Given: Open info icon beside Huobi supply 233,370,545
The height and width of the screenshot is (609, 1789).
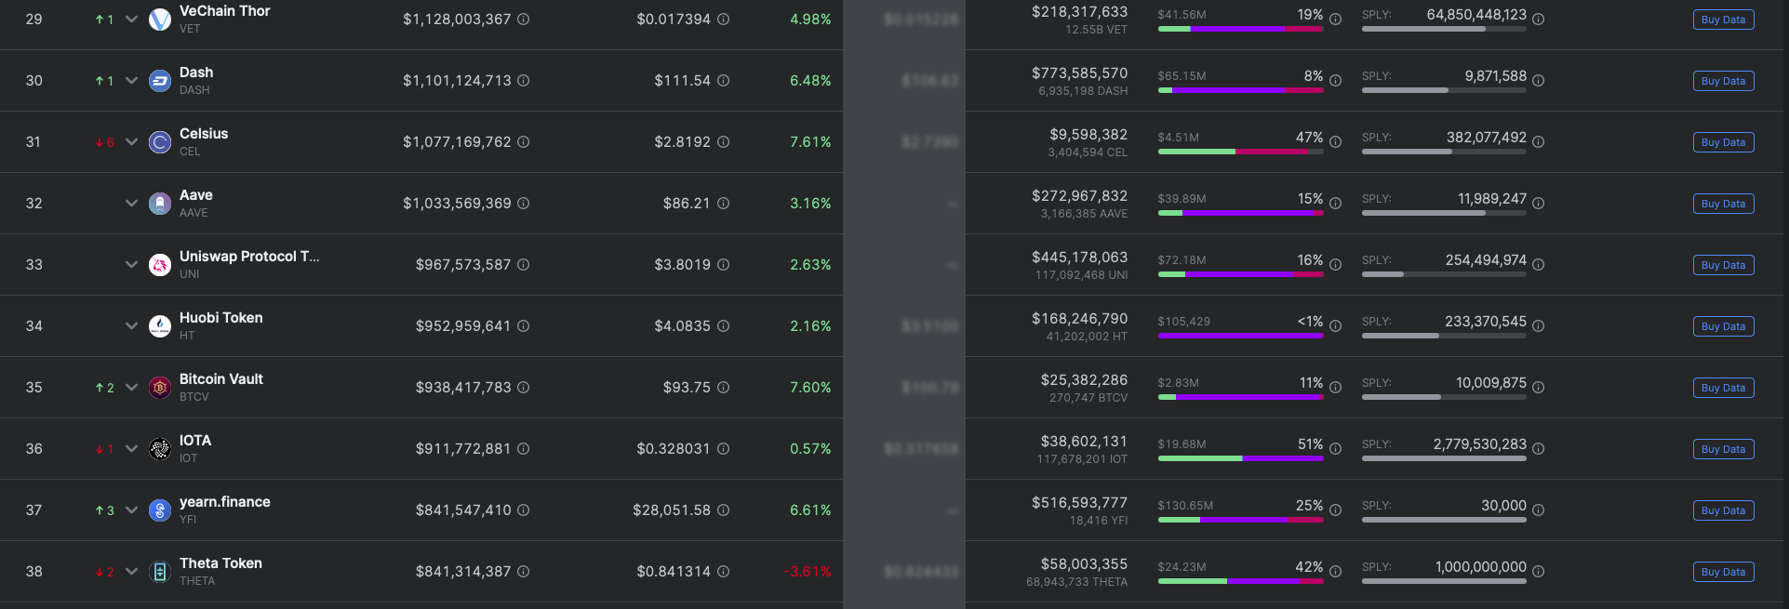Looking at the screenshot, I should (1539, 326).
